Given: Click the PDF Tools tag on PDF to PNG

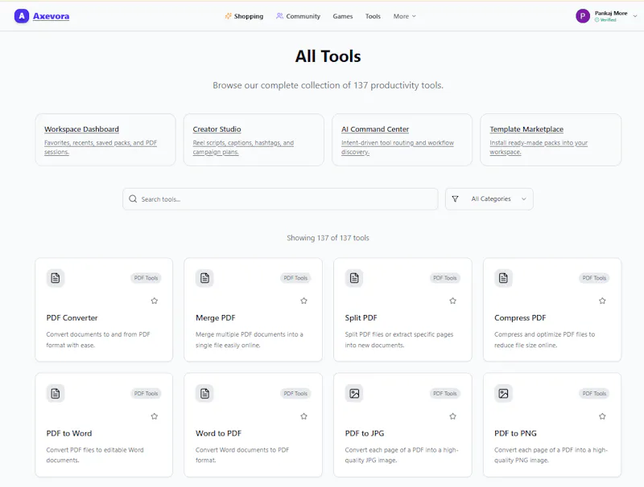Looking at the screenshot, I should [x=594, y=394].
